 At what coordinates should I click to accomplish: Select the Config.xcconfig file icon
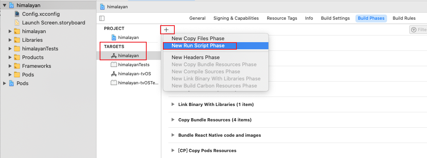[17, 14]
